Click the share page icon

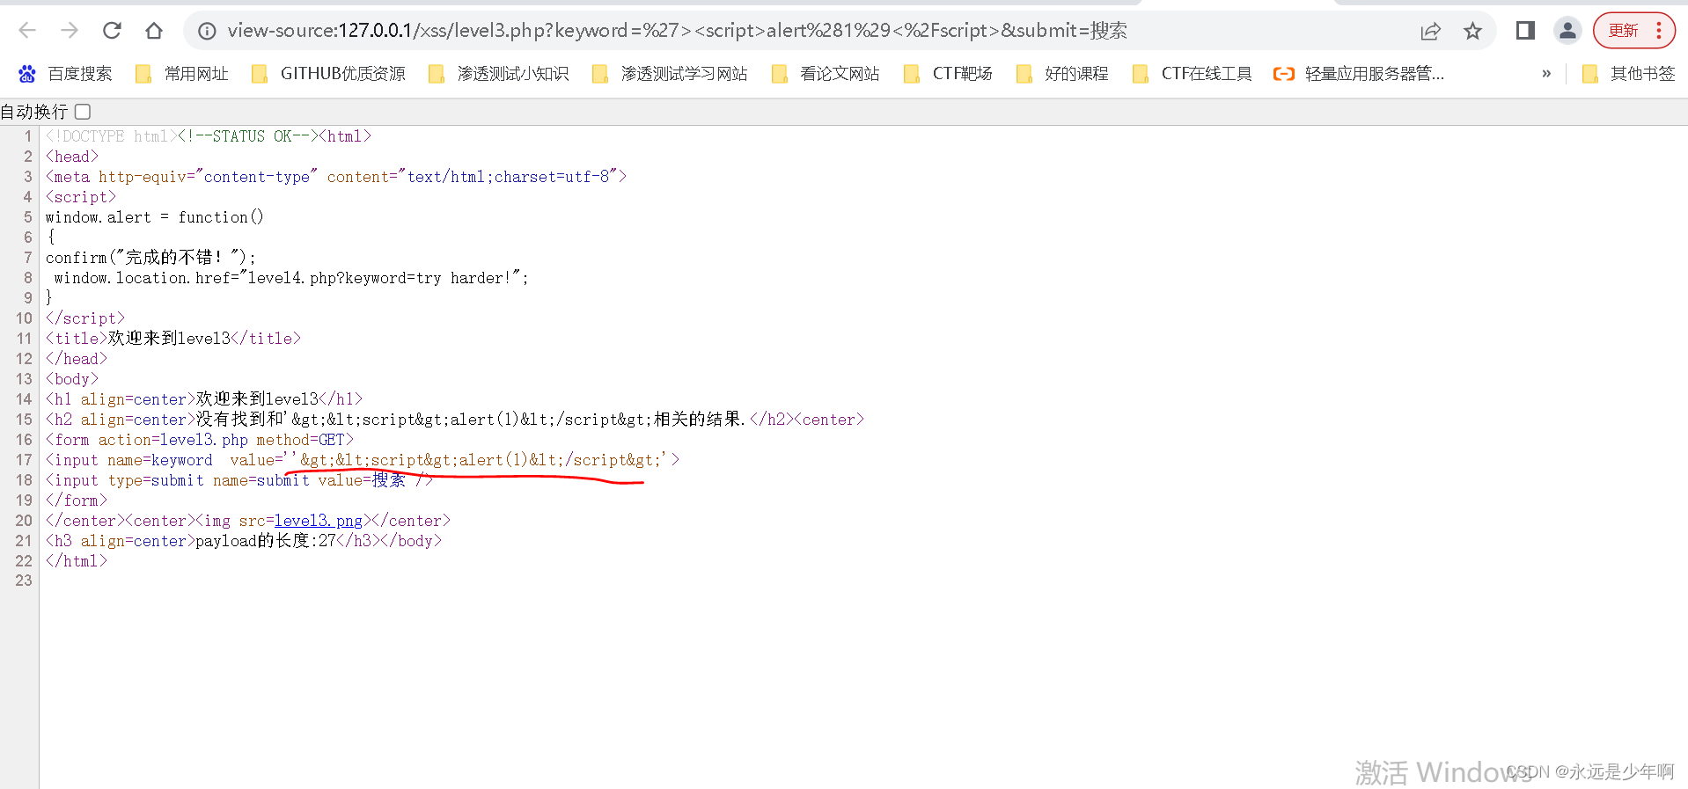pos(1430,31)
